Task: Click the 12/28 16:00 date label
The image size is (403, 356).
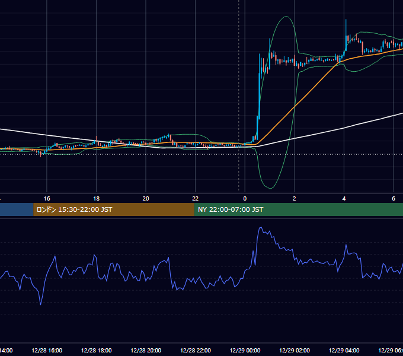Action: [47, 350]
